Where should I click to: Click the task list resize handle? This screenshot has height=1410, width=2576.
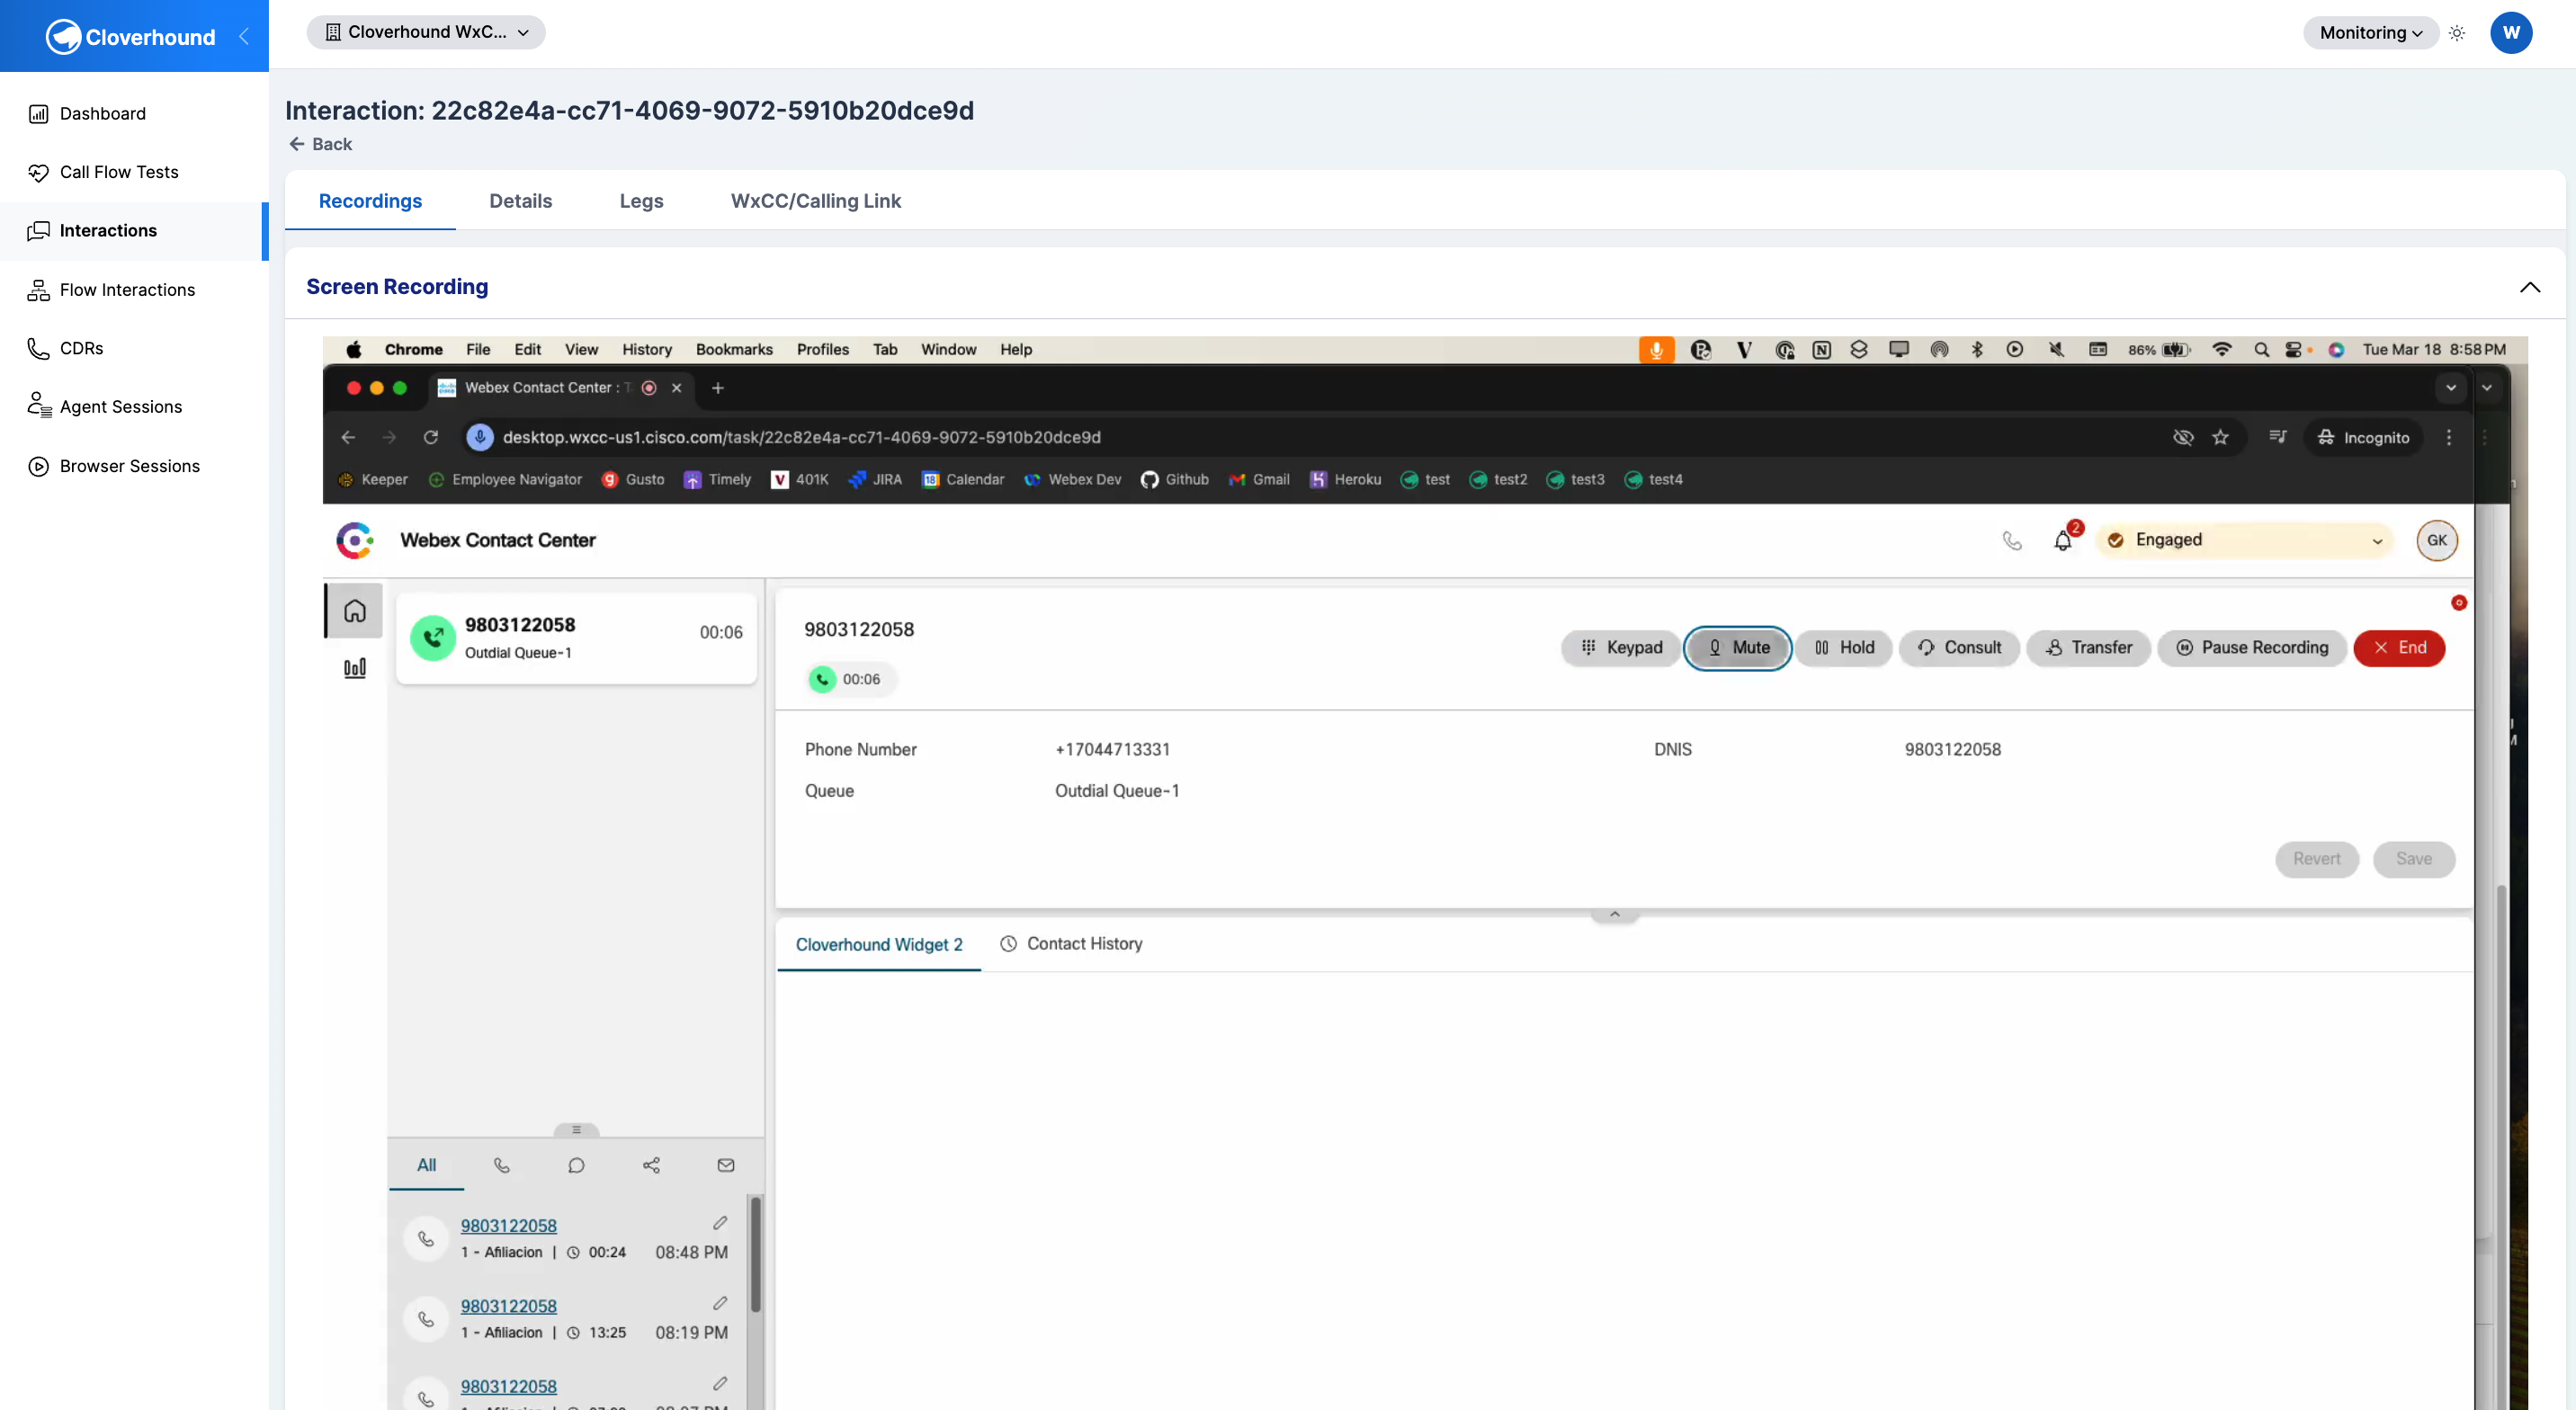click(576, 1130)
